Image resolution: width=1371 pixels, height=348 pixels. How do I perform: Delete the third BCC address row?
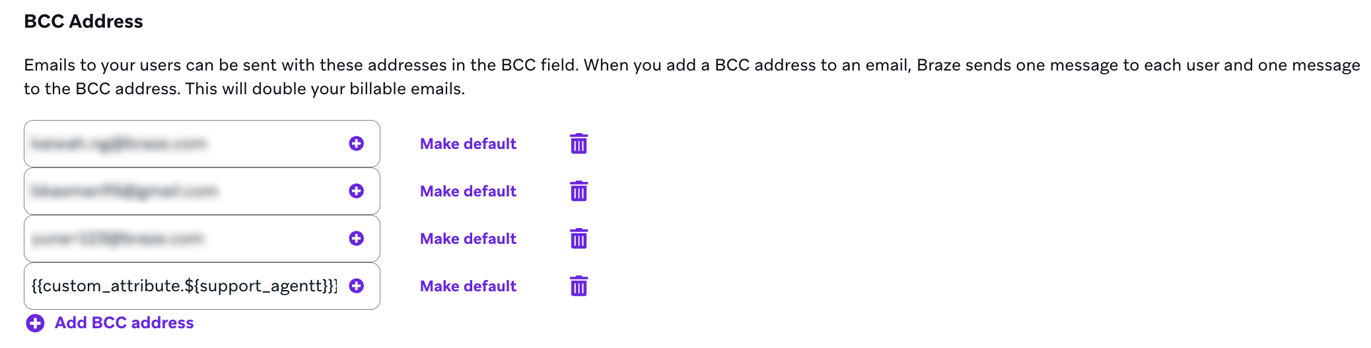click(579, 239)
